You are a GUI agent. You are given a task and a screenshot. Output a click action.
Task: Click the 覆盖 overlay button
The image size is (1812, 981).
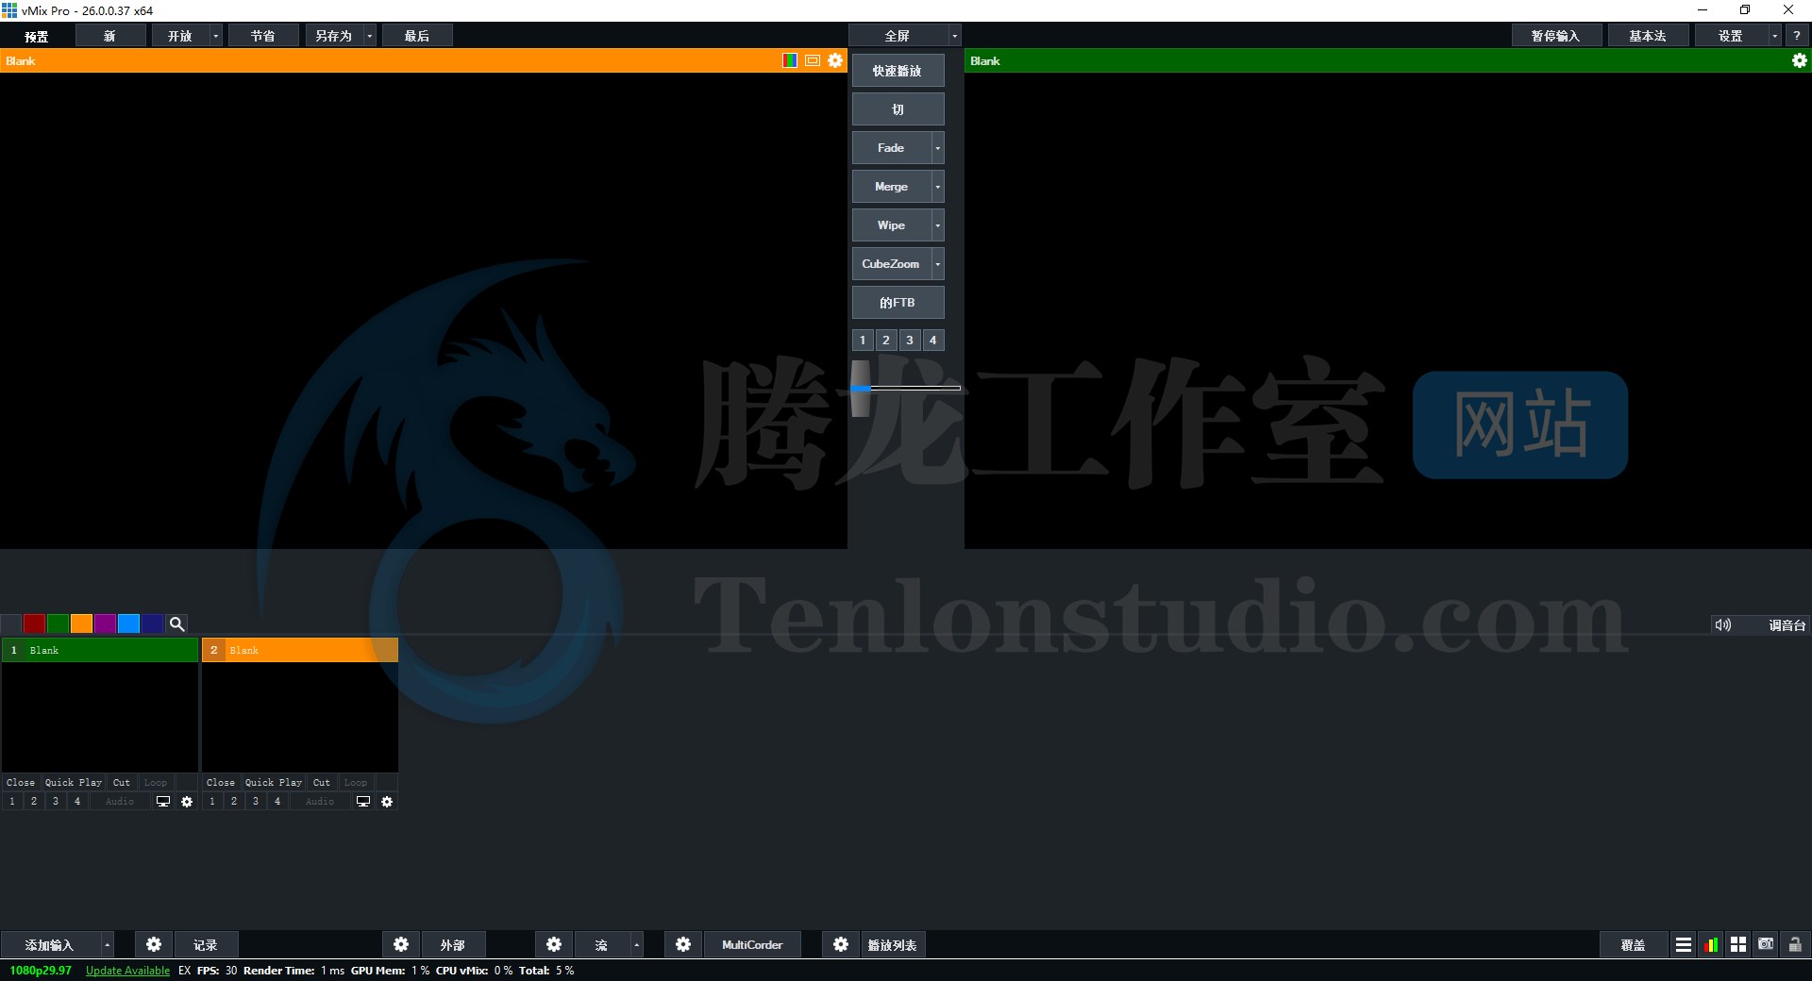(x=1633, y=944)
